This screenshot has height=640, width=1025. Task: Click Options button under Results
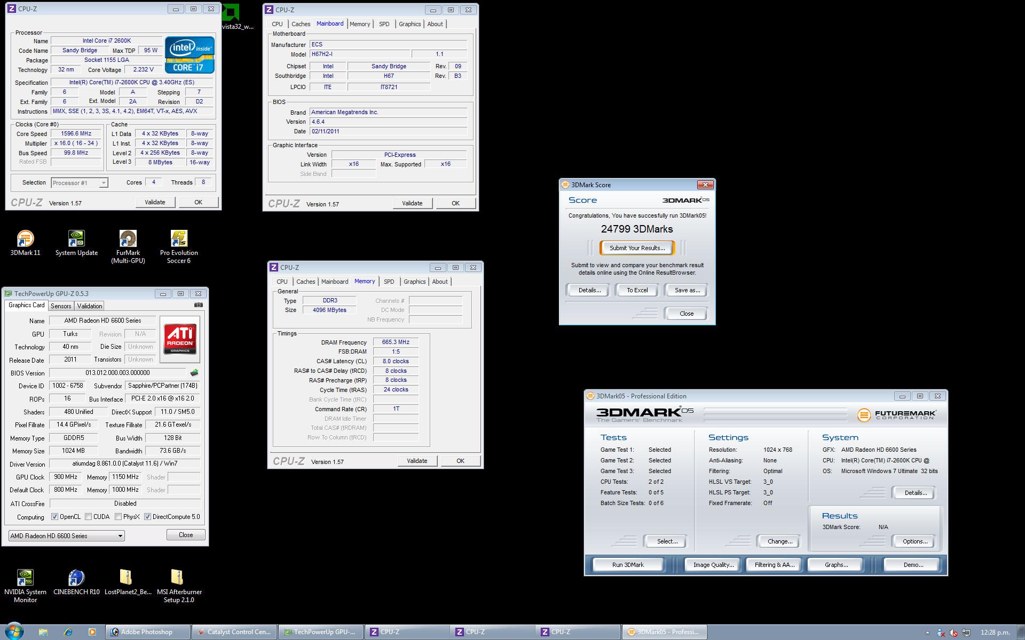(x=915, y=541)
